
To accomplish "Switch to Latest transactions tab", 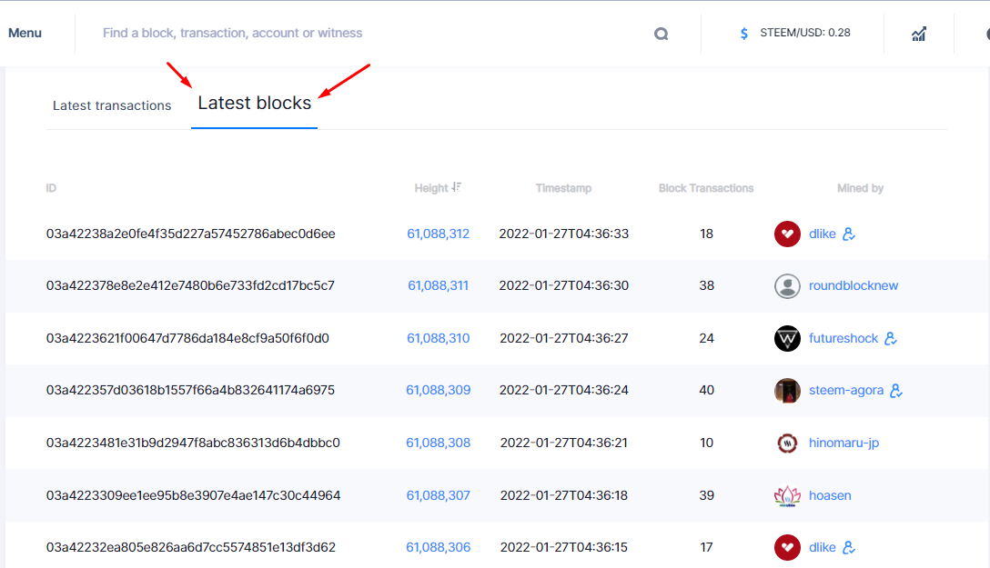I will (x=112, y=105).
